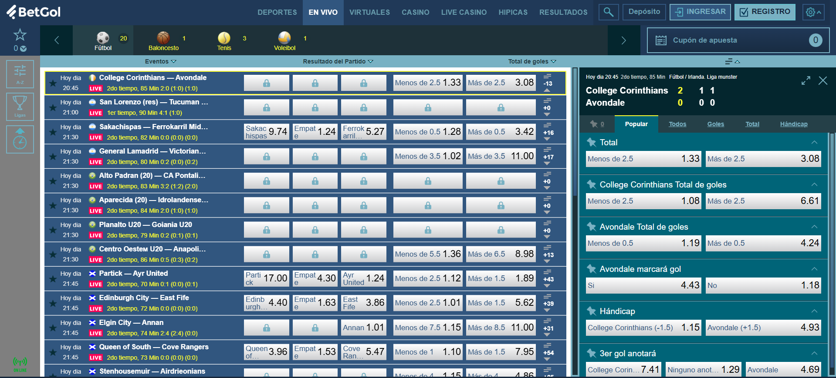Click the pinned-markets star tab with 0
Screen dimensions: 836x378
[597, 124]
